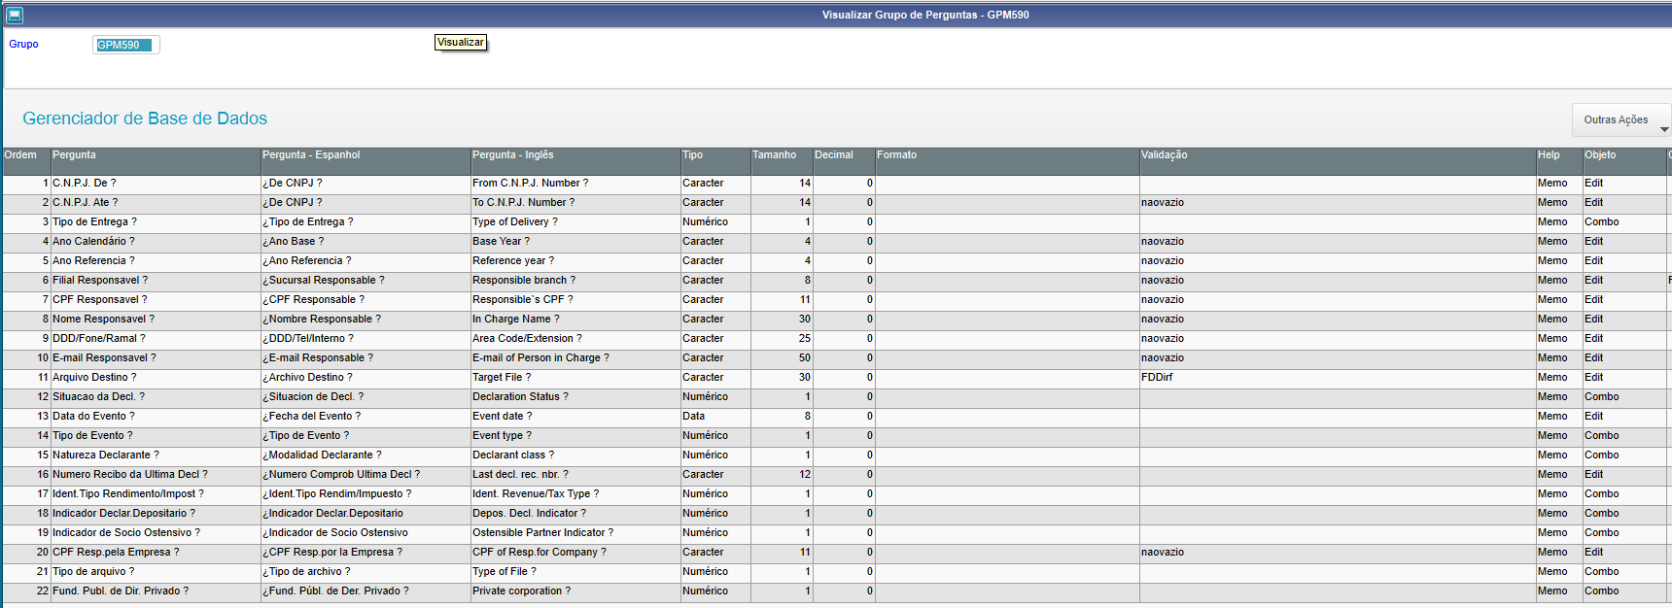The height and width of the screenshot is (608, 1672).
Task: Click 'CPF of Resp.for Company ?' cell
Action: coord(575,553)
